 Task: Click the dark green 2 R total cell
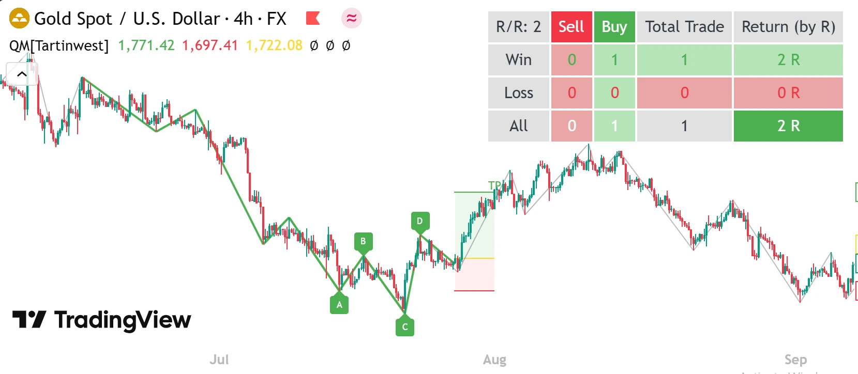(788, 126)
